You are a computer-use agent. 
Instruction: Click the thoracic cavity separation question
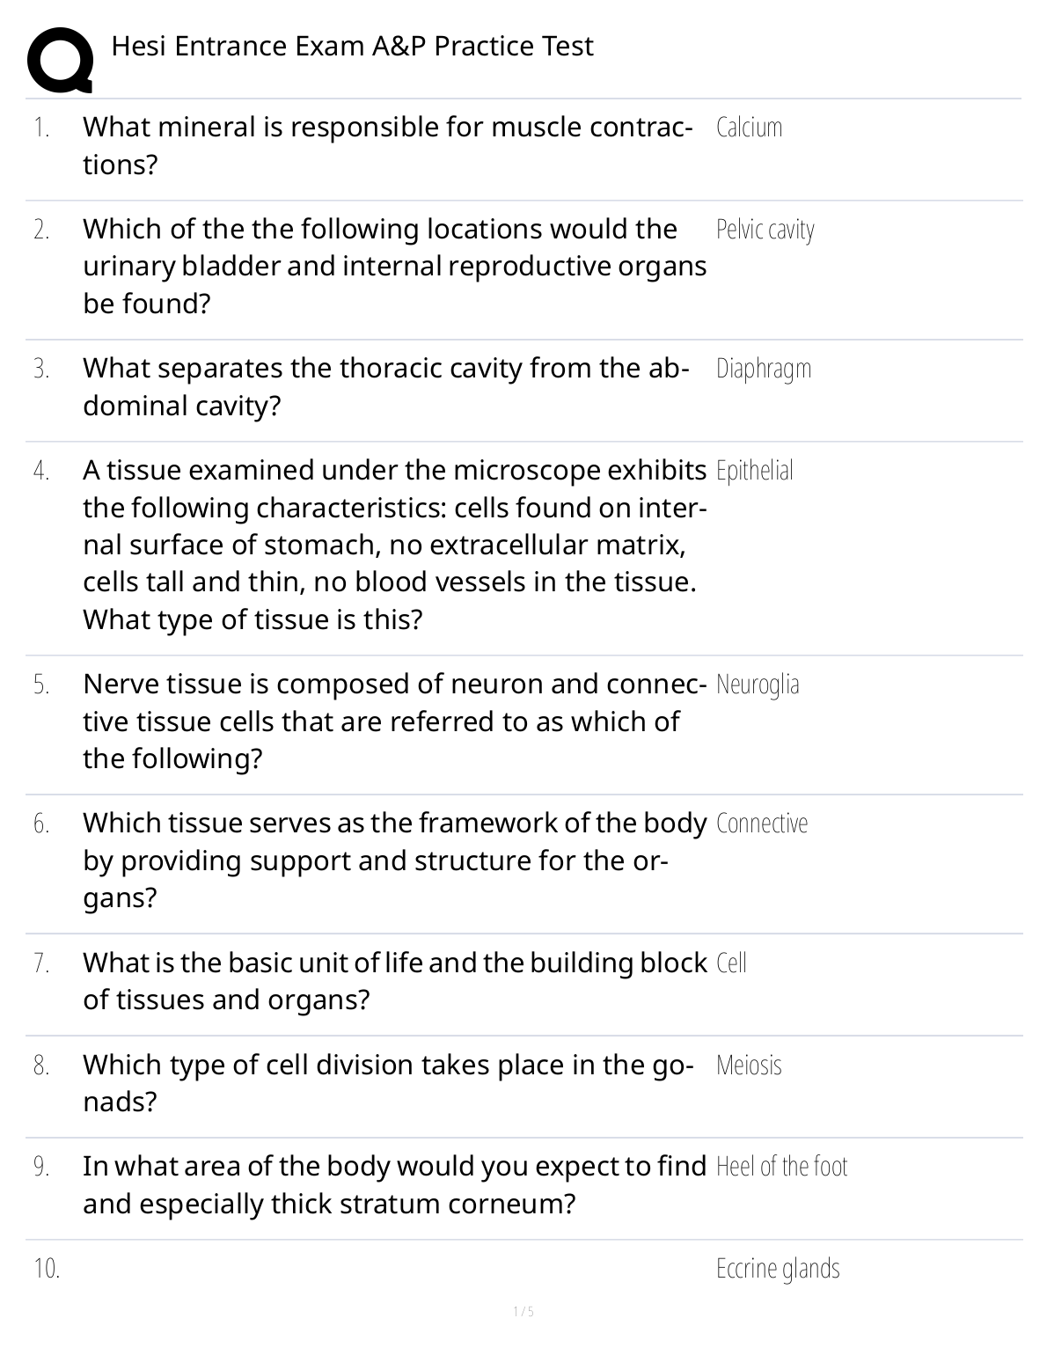click(x=385, y=386)
